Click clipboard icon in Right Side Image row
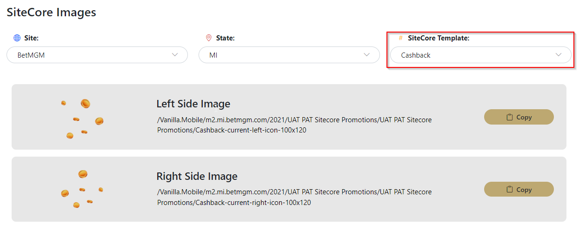This screenshot has height=231, width=579. [509, 190]
